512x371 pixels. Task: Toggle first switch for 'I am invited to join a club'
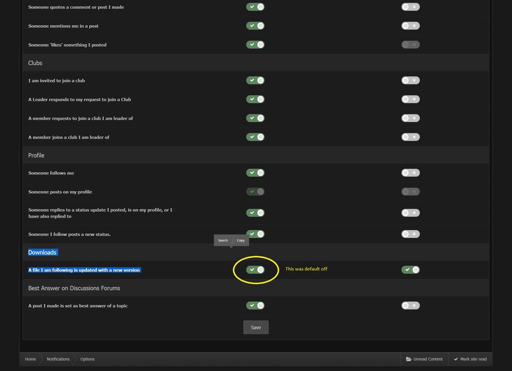(x=255, y=80)
